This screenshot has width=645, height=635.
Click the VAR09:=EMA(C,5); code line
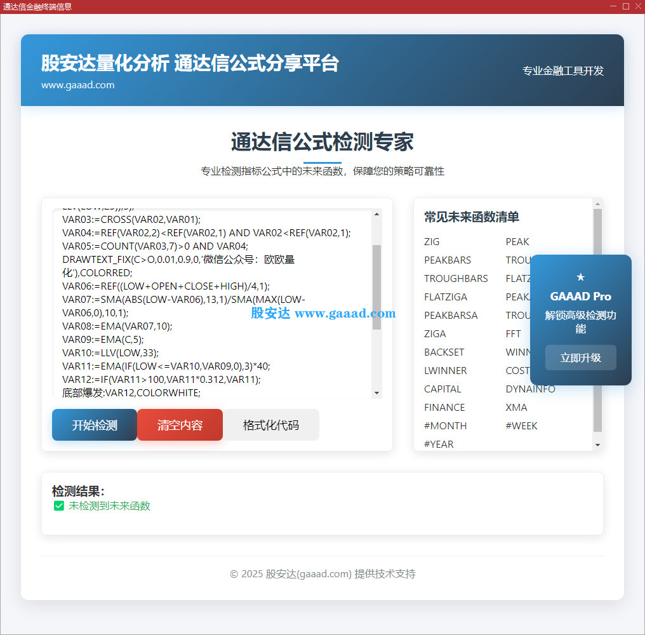coord(103,340)
